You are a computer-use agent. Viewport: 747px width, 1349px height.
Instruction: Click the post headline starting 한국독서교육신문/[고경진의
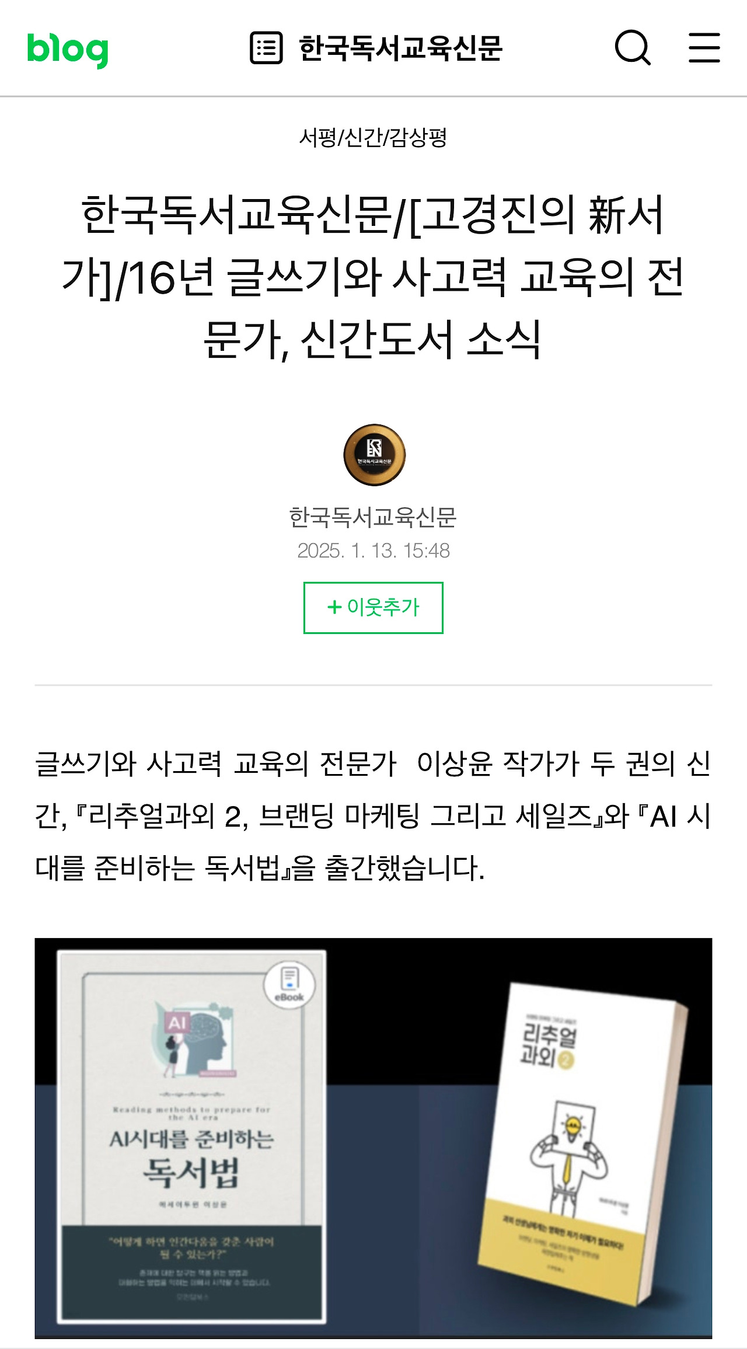pyautogui.click(x=373, y=276)
